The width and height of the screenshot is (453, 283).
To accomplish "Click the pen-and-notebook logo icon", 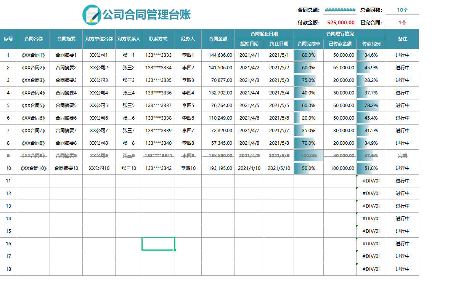I will point(91,13).
